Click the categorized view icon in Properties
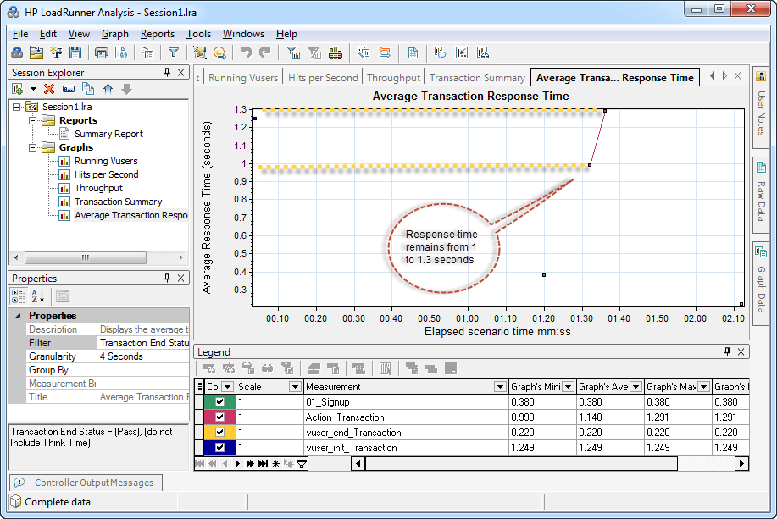Image resolution: width=777 pixels, height=519 pixels. coord(18,295)
